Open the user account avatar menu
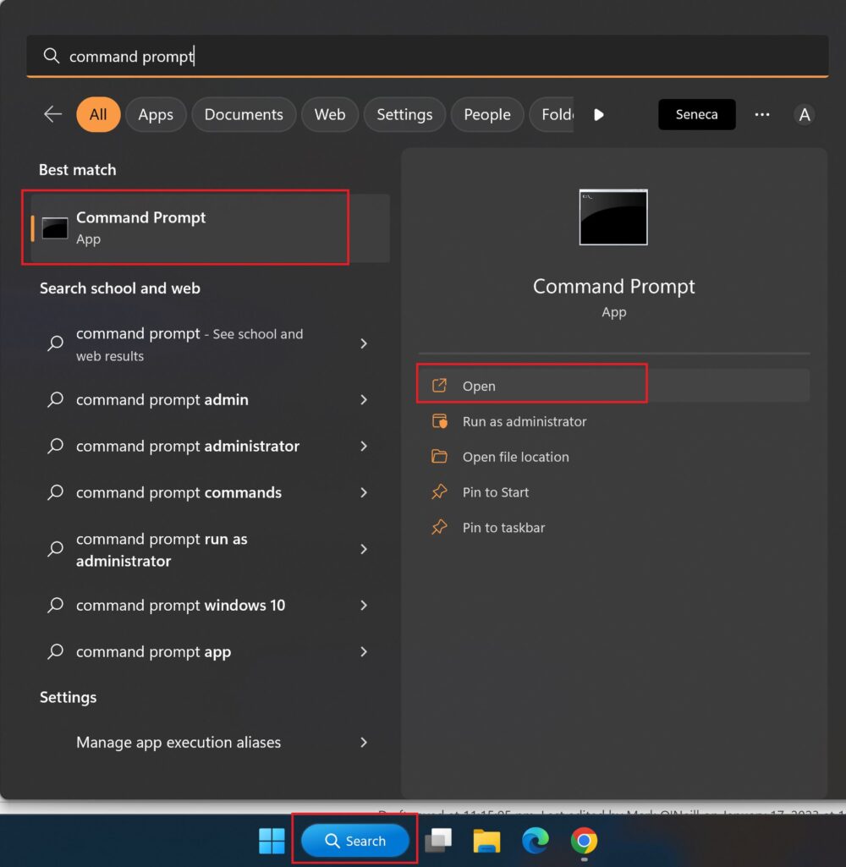Viewport: 846px width, 867px height. click(x=805, y=114)
